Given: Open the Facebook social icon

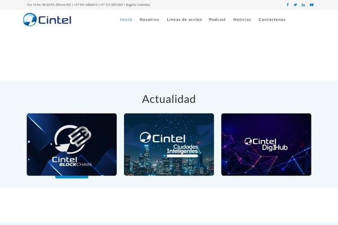Looking at the screenshot, I should (287, 4).
